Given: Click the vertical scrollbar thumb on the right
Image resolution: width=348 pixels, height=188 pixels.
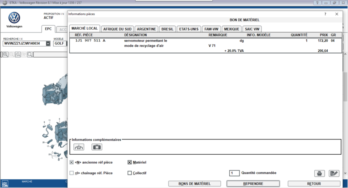Looking at the screenshot, I should 345,87.
